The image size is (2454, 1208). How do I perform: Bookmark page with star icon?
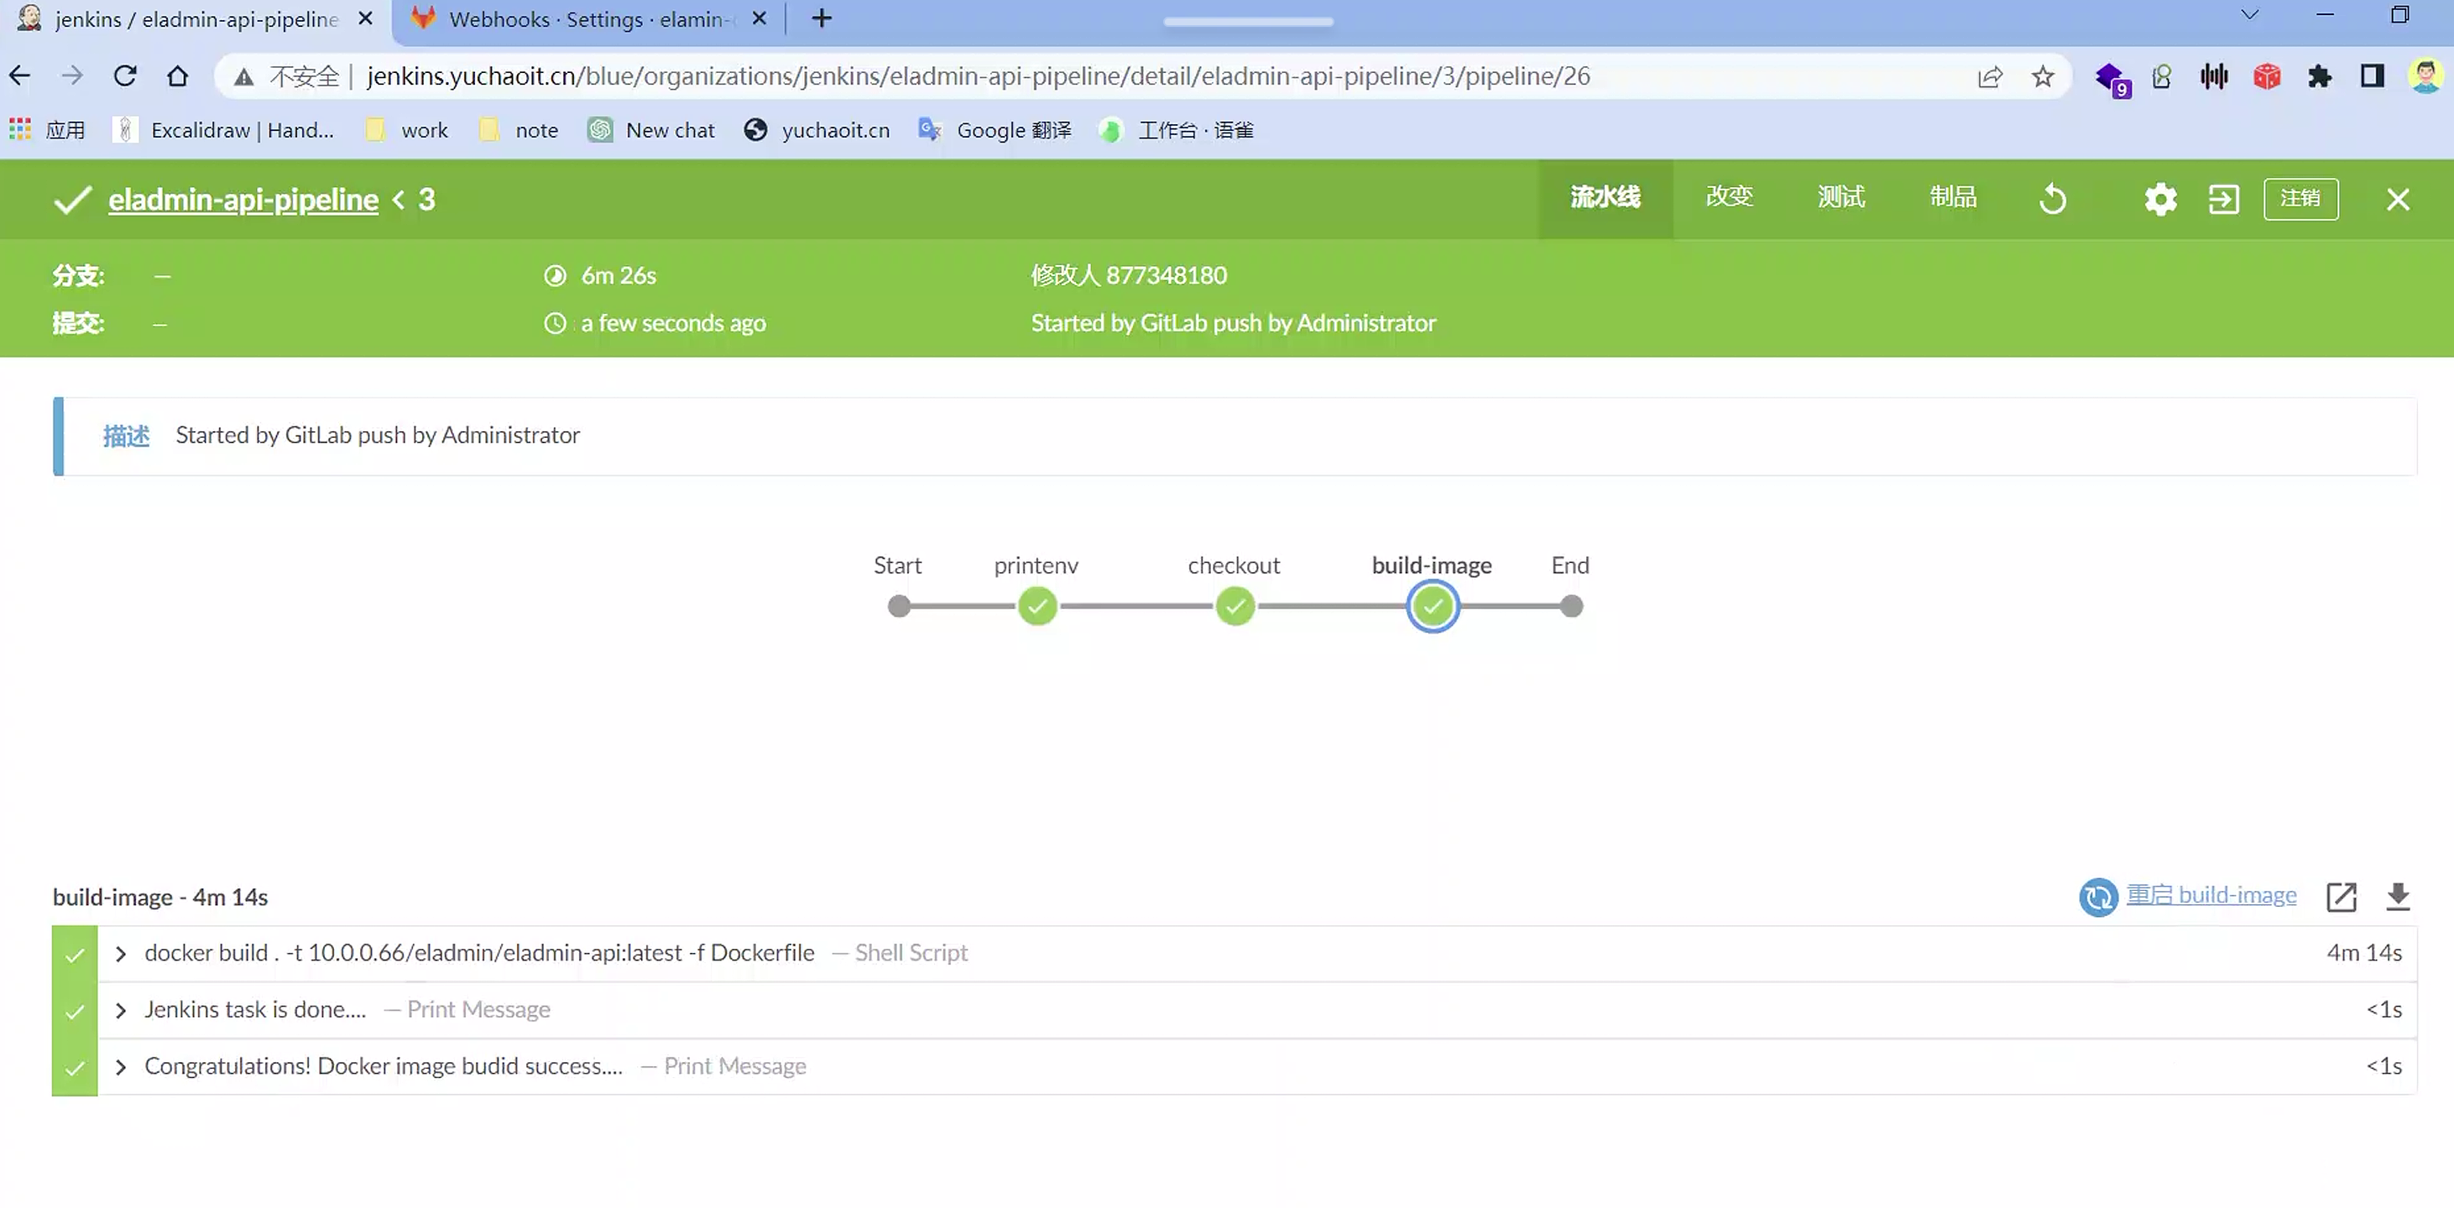2043,76
